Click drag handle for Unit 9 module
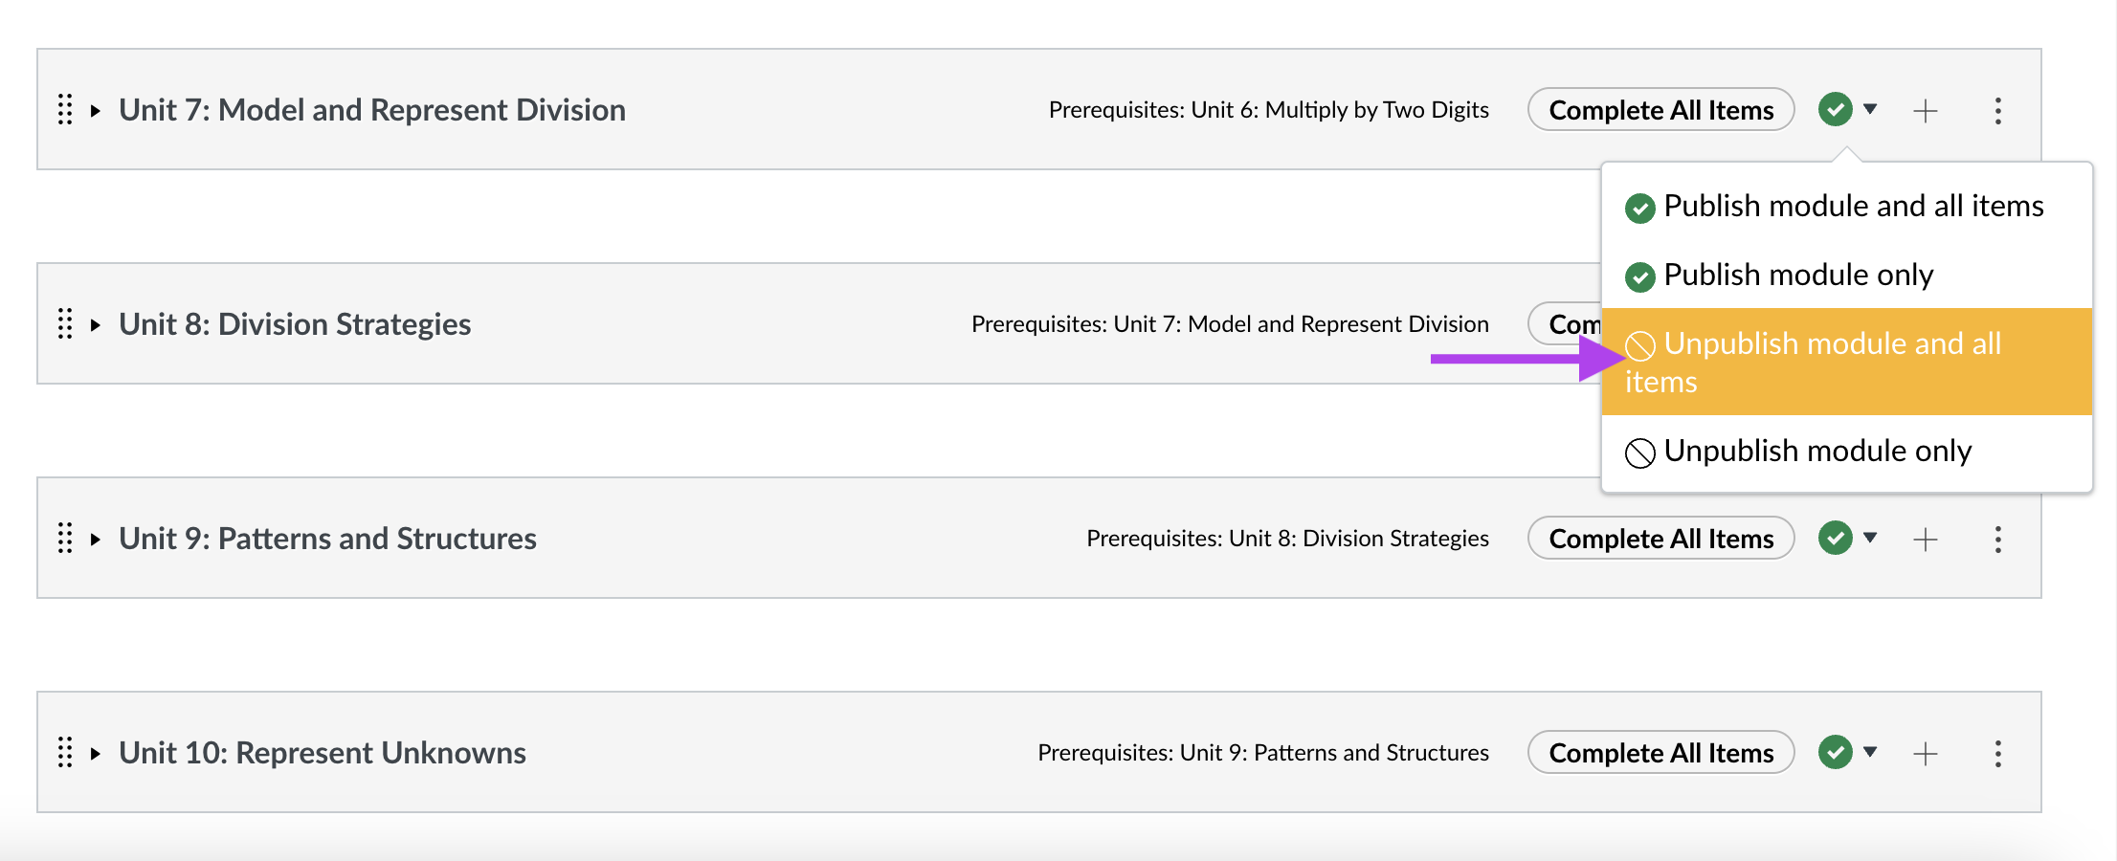The height and width of the screenshot is (861, 2117). (65, 539)
